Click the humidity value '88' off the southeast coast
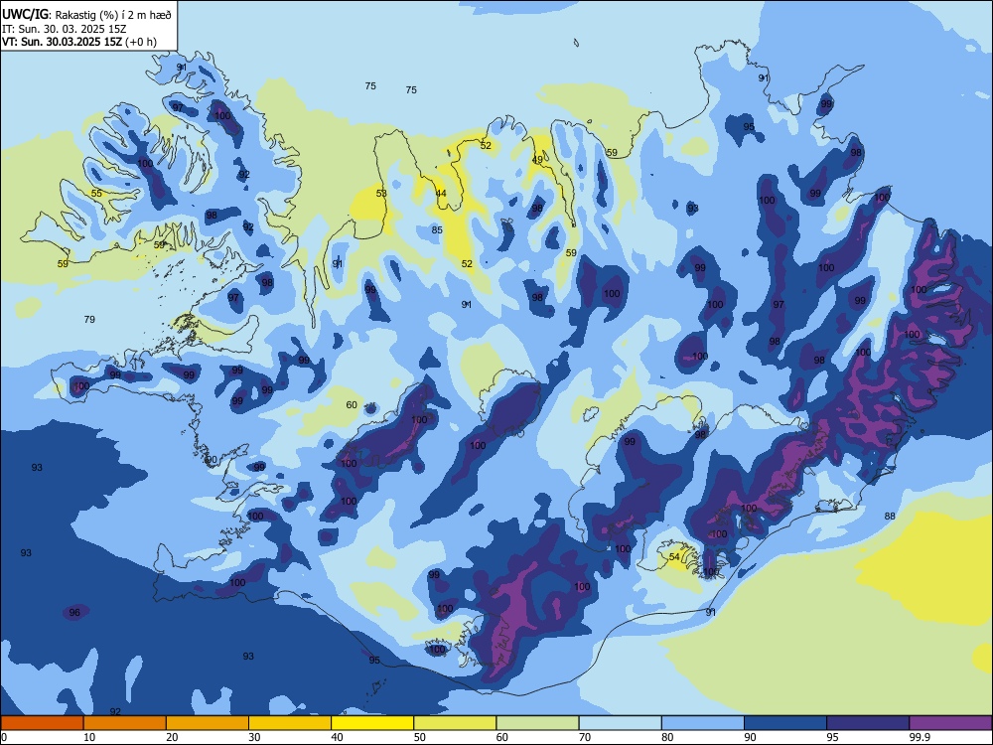Viewport: 993px width, 745px height. (x=890, y=516)
